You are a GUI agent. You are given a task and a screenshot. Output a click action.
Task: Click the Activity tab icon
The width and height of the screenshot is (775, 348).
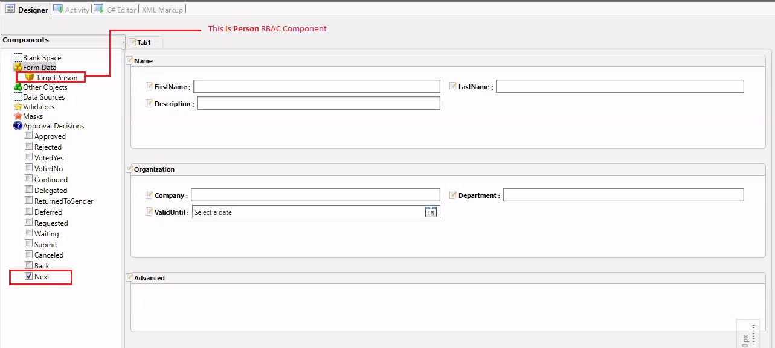point(58,9)
